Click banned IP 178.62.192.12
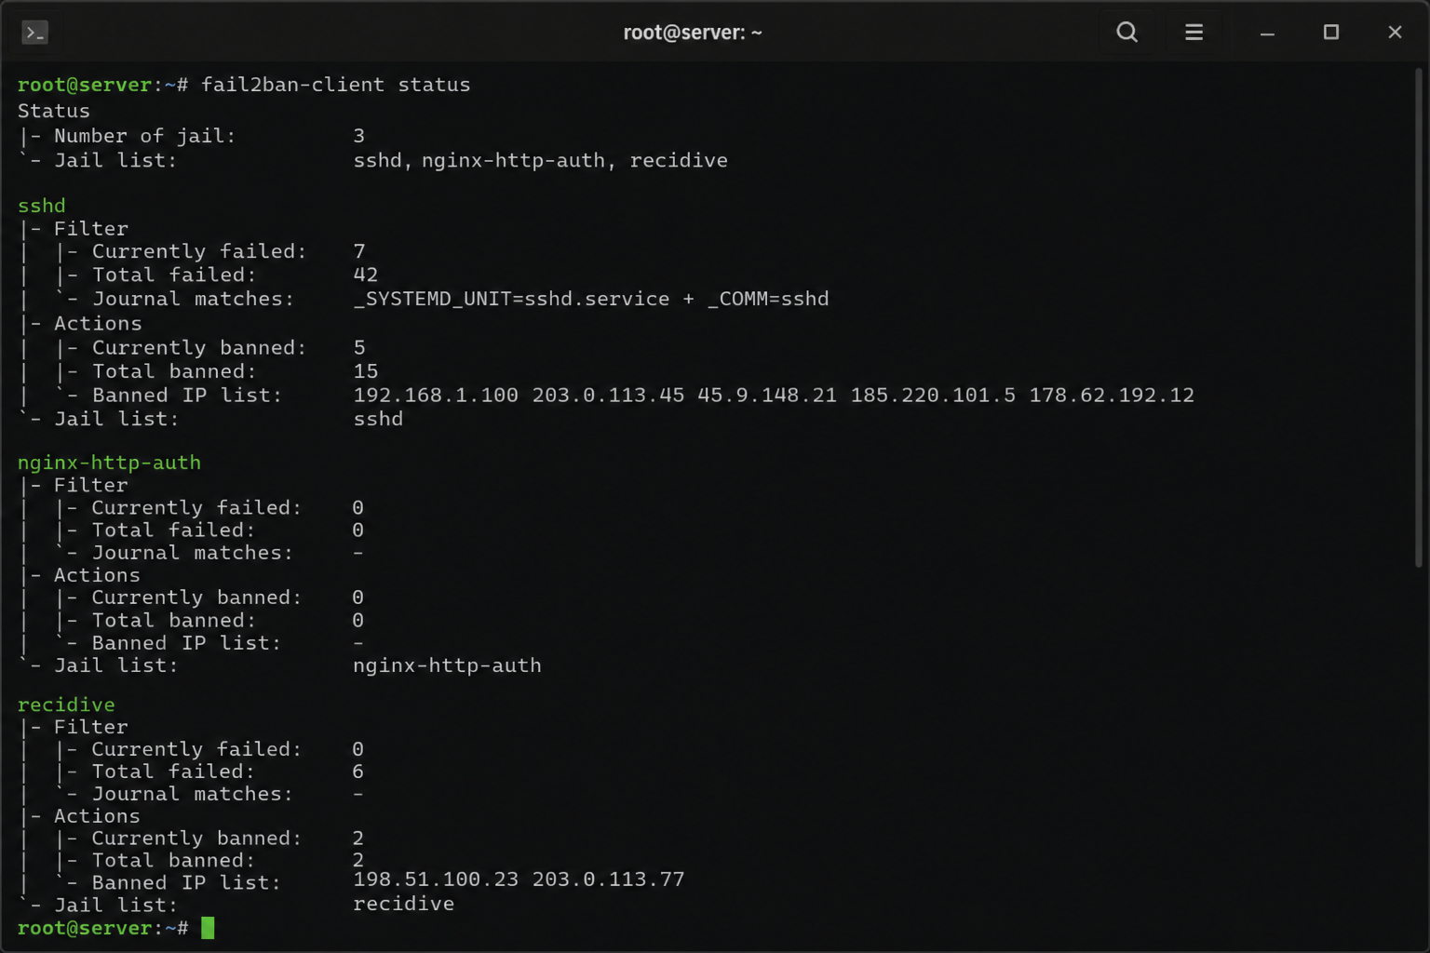The height and width of the screenshot is (953, 1430). coord(1112,395)
